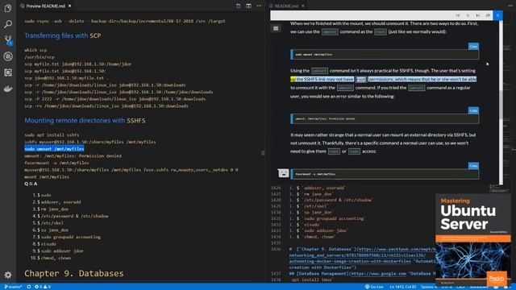Click the 'fusermount -u /mnt/myfiles' line in the preview
Screen dimensions: 516x290
coord(56,163)
